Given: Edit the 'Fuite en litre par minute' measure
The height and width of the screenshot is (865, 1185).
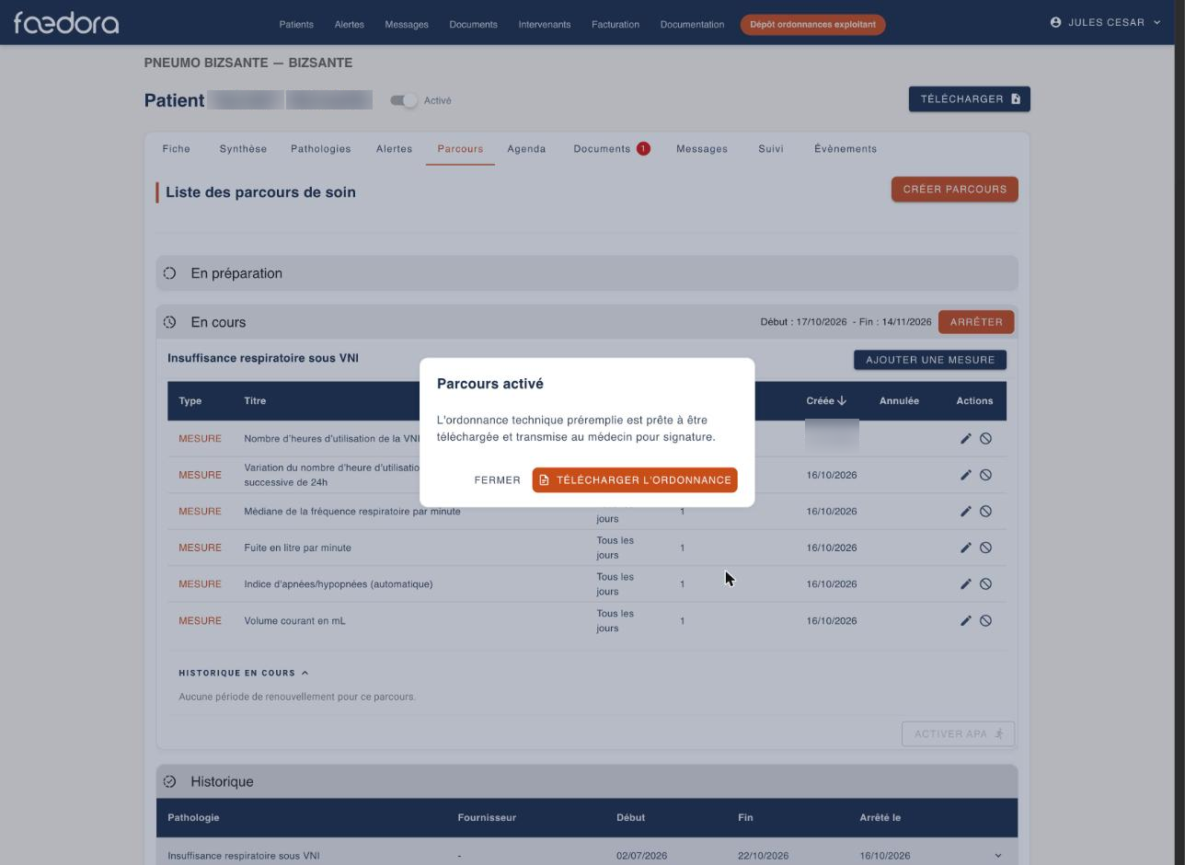Looking at the screenshot, I should click(966, 548).
